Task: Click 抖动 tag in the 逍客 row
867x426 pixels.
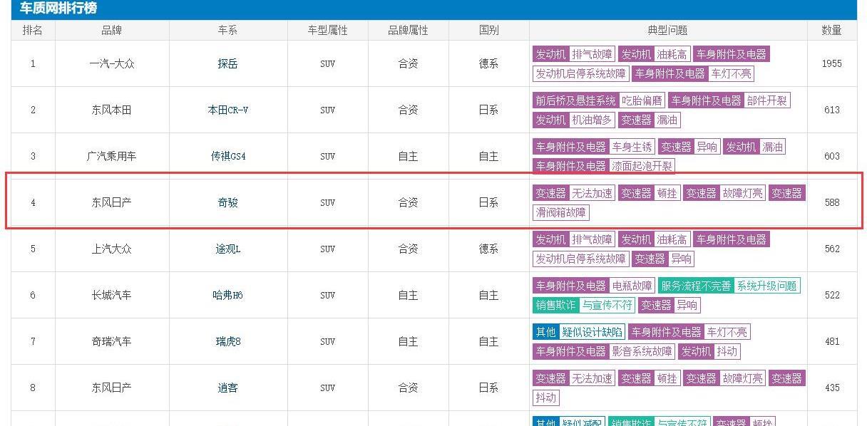Action: point(546,398)
